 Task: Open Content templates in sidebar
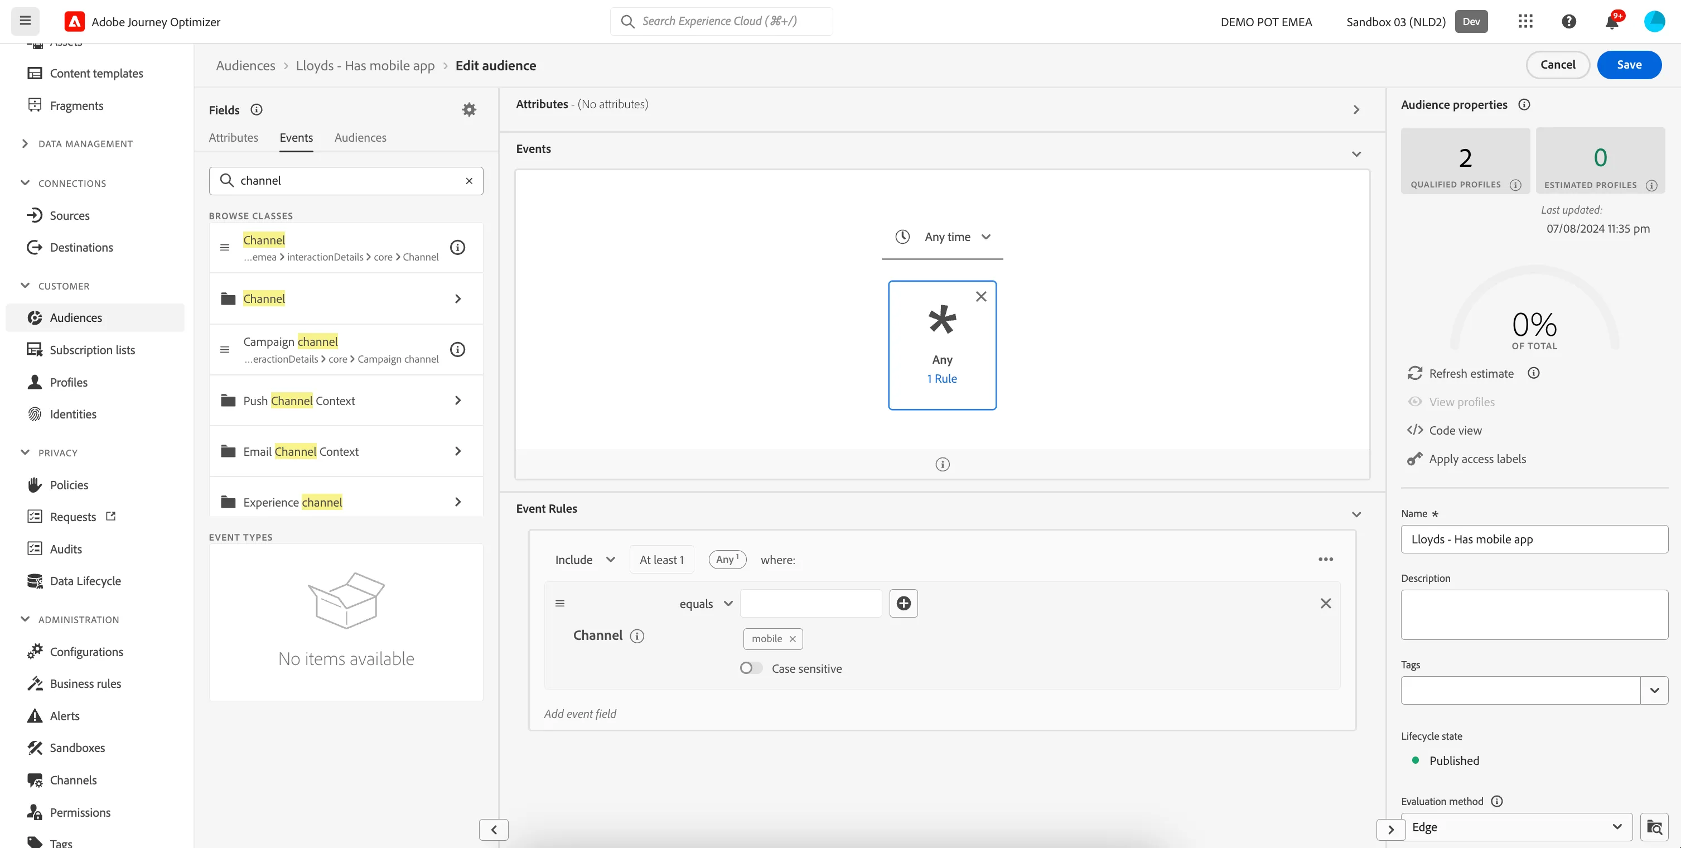pos(95,73)
